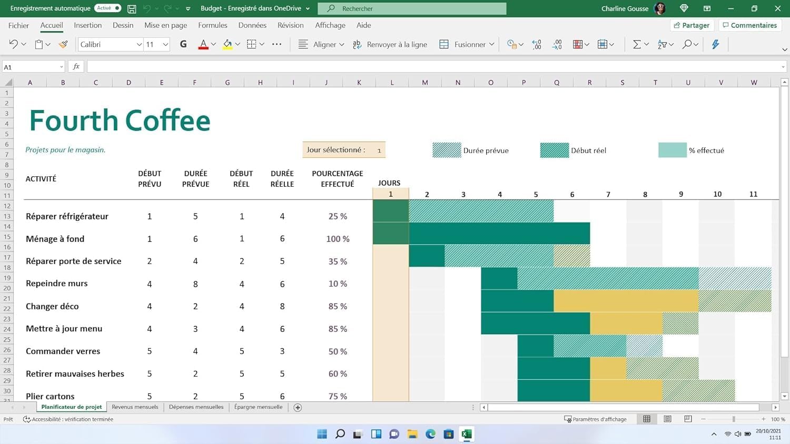Click the AutoSum sigma icon

(x=637, y=45)
